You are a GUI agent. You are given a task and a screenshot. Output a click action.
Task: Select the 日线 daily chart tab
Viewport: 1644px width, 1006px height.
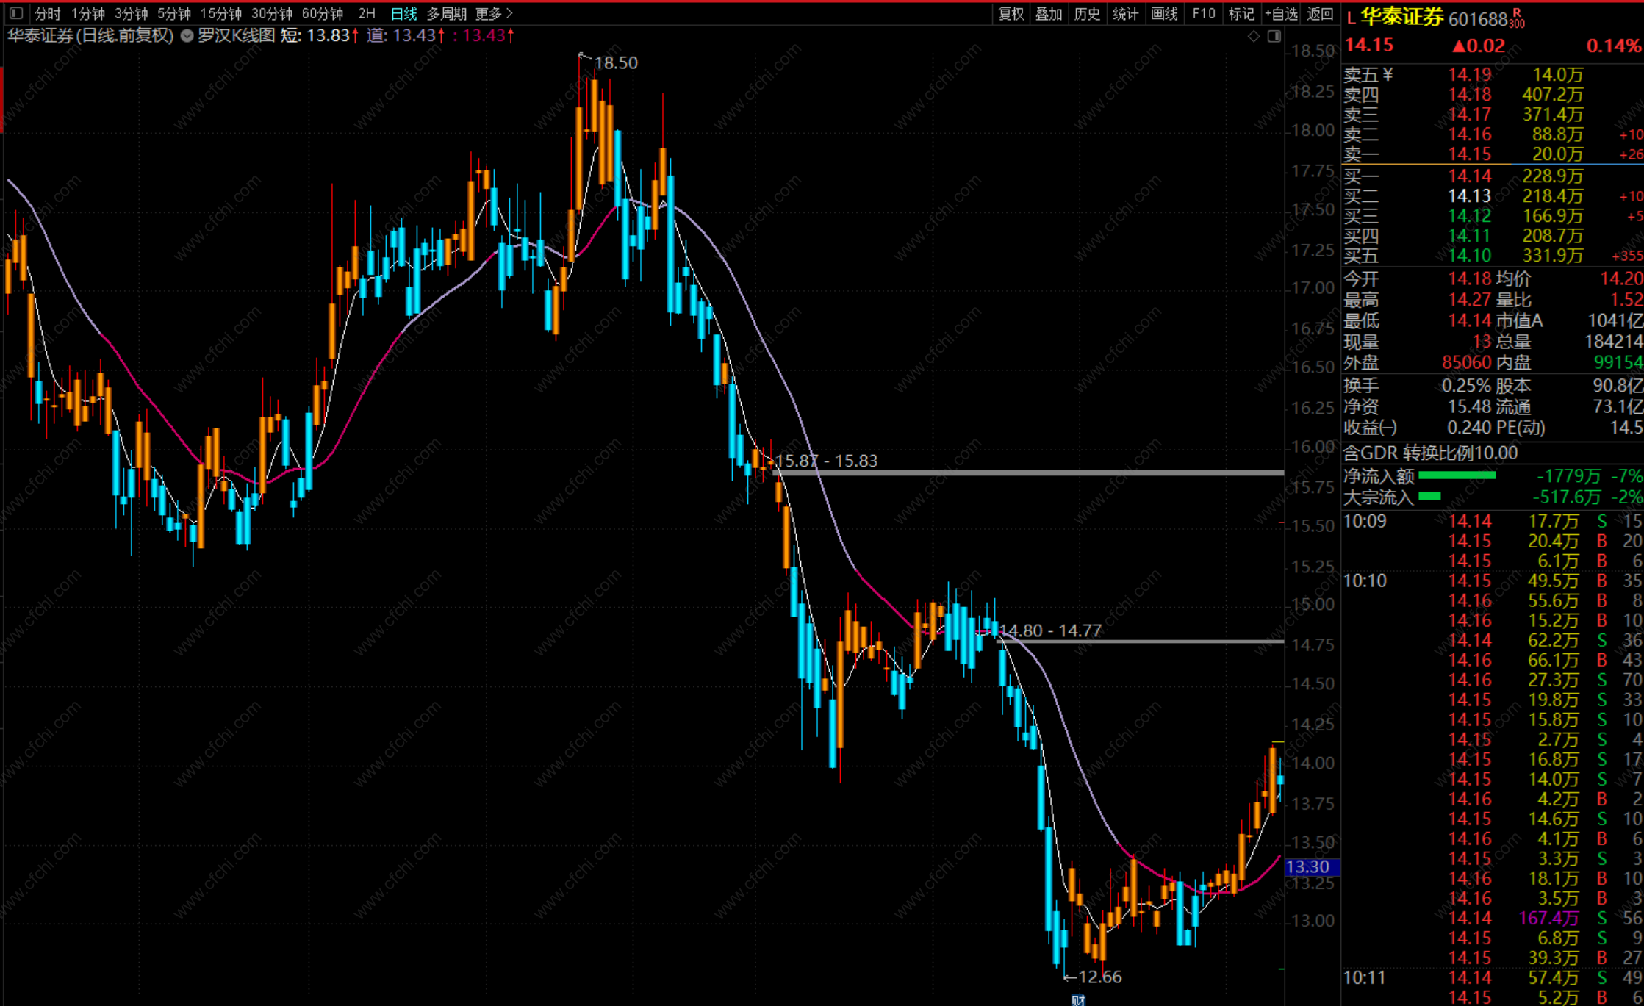403,13
